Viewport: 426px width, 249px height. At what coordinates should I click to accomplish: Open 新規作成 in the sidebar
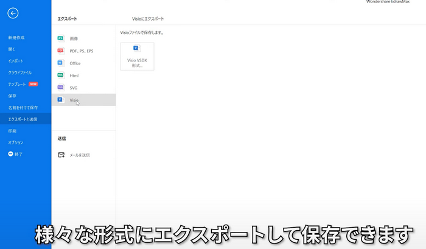[16, 38]
